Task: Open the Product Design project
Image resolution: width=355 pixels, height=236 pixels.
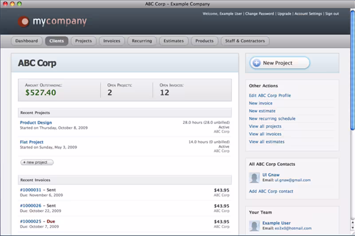Action: [x=36, y=122]
